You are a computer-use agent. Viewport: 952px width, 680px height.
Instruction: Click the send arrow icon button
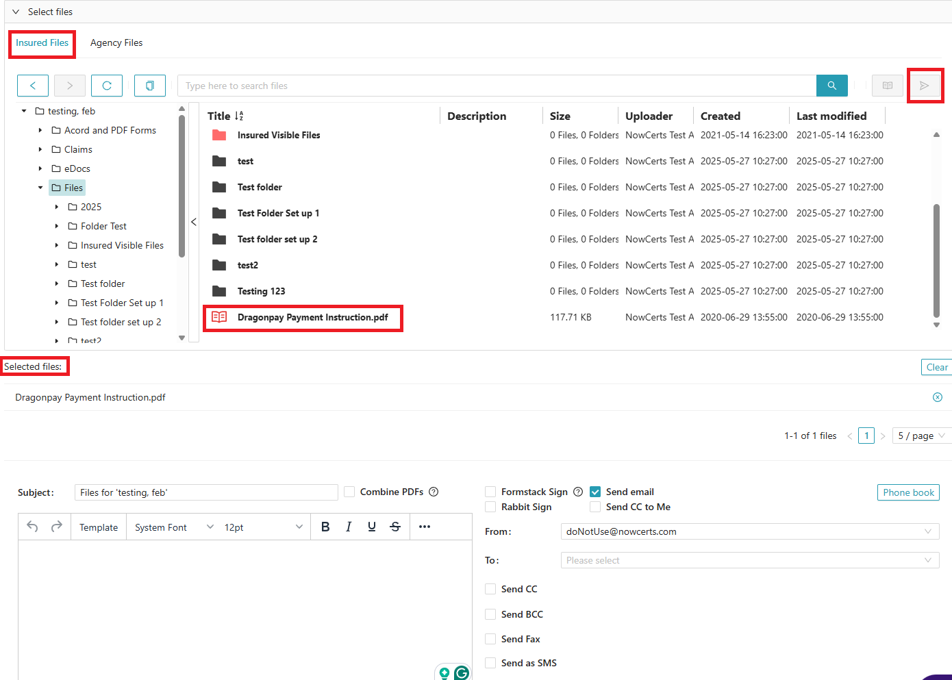[925, 86]
